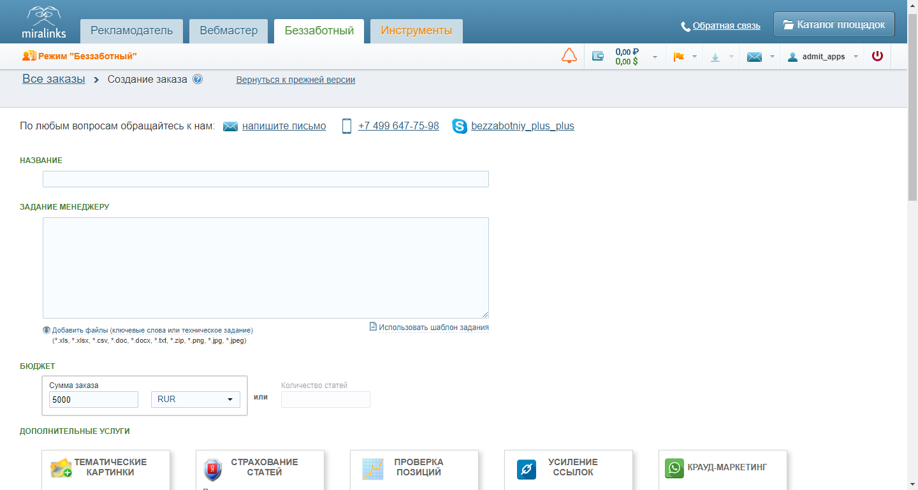The image size is (918, 490).
Task: Expand the flag dropdown arrow
Action: (694, 57)
